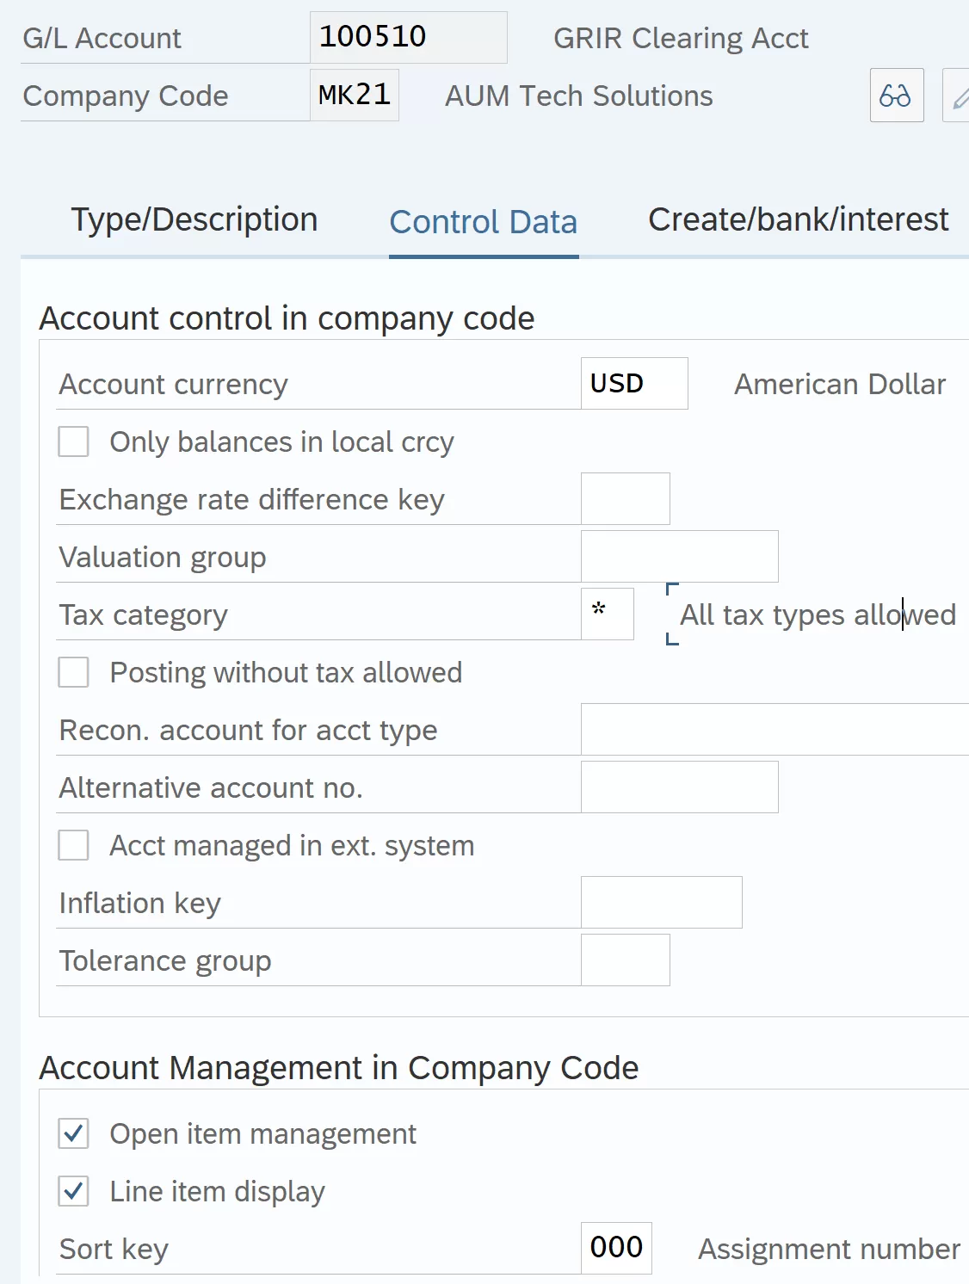
Task: Click the Sort key field showing 000
Action: tap(616, 1248)
